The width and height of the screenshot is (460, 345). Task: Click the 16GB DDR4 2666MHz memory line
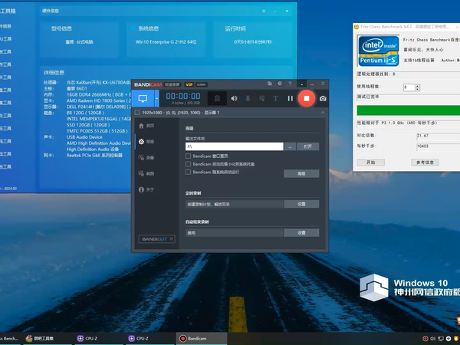[x=99, y=95]
